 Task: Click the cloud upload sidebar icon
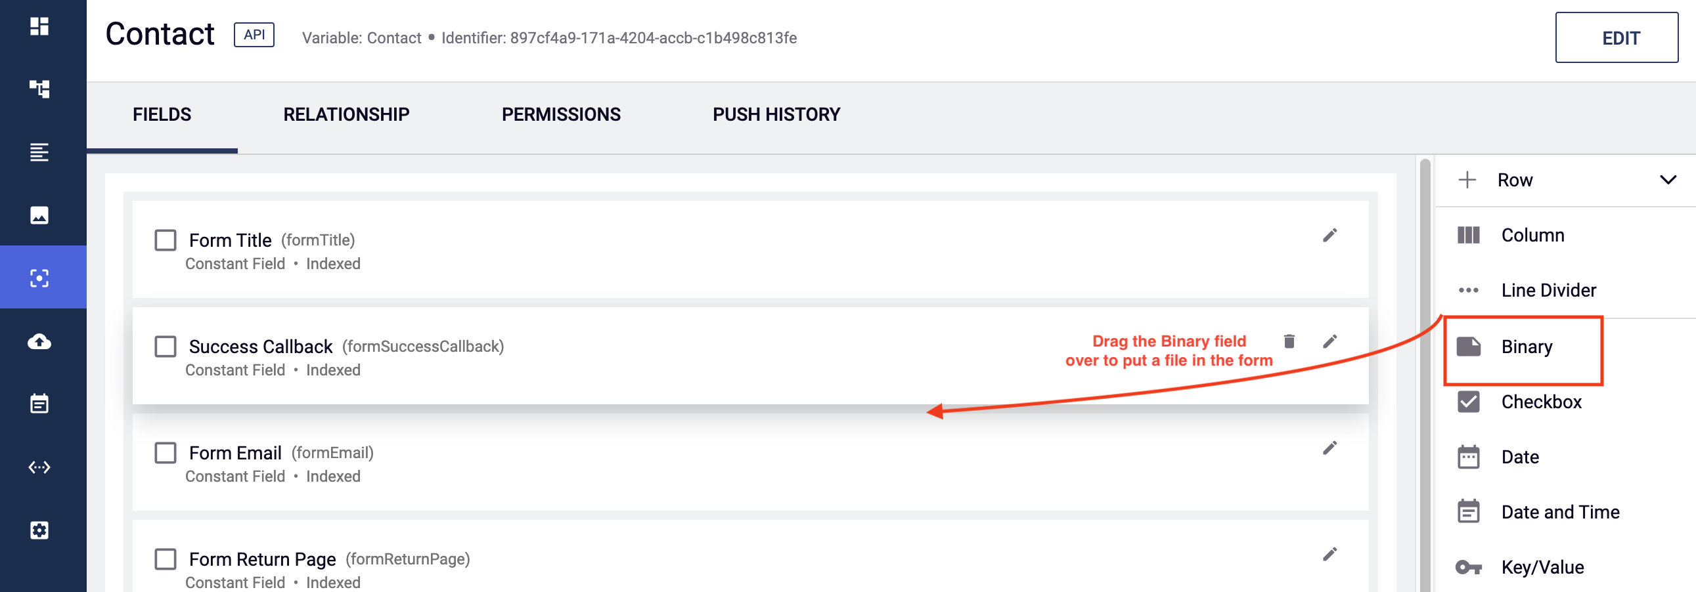[x=39, y=341]
